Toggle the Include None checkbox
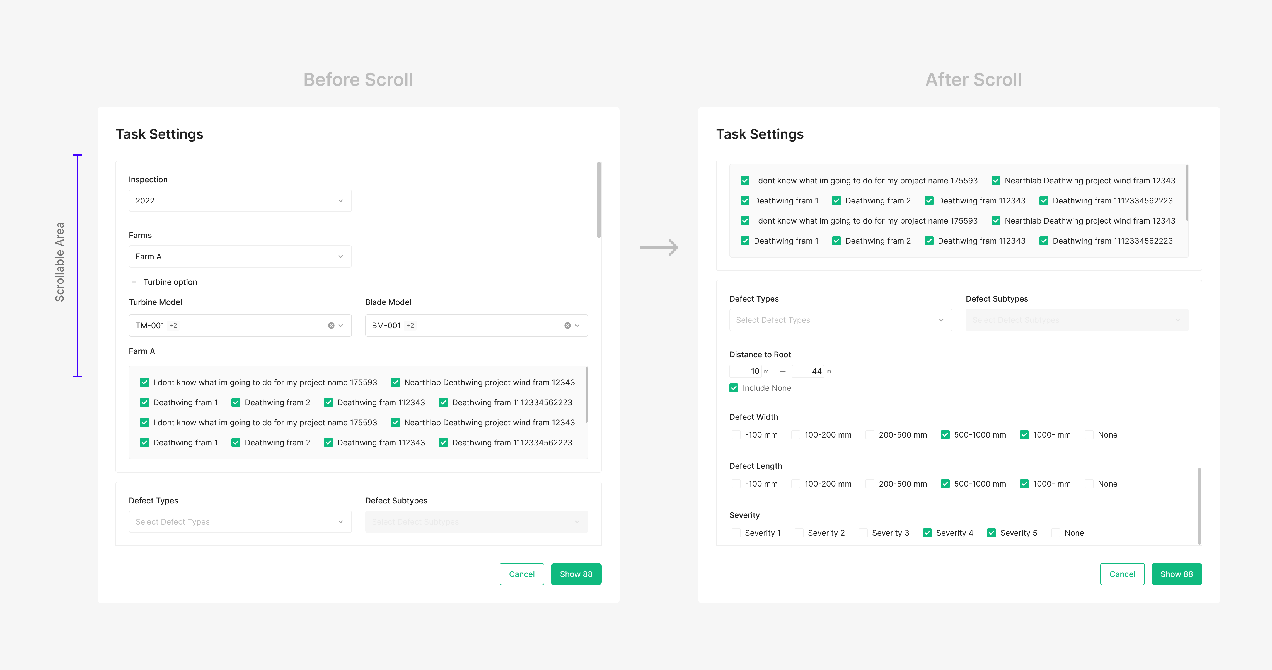 pyautogui.click(x=734, y=388)
